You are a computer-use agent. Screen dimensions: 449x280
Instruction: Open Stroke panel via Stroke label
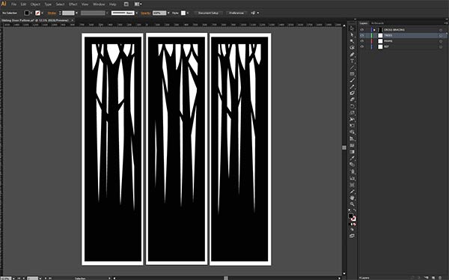coord(52,13)
